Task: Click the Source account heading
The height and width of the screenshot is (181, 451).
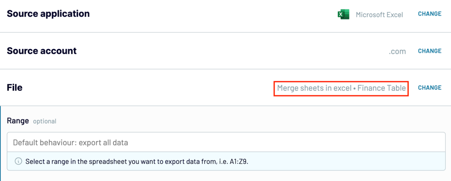Action: point(42,51)
